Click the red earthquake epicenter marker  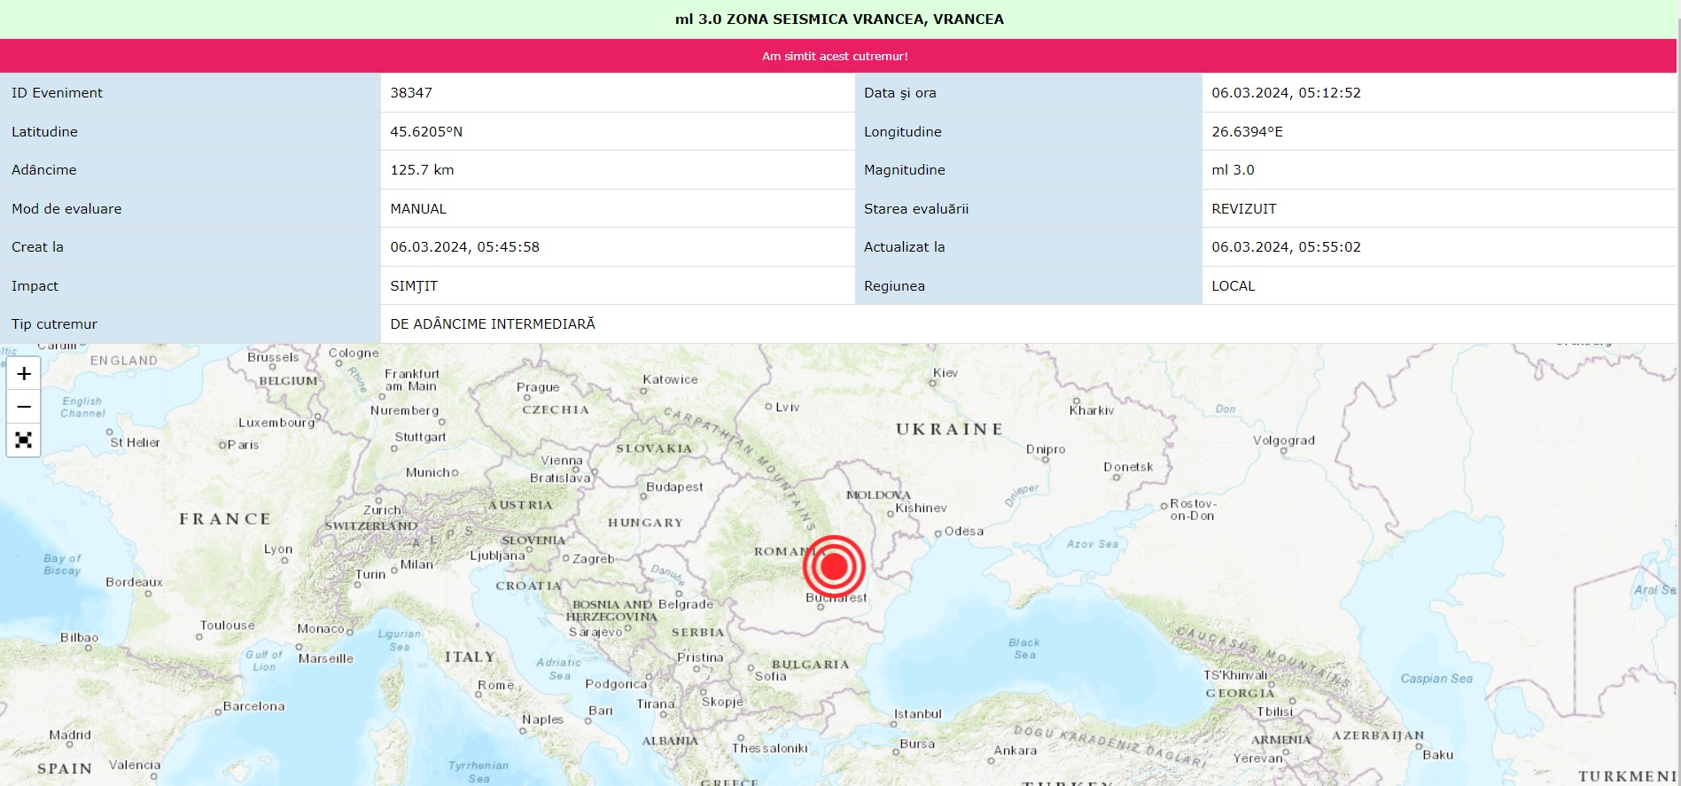(834, 566)
